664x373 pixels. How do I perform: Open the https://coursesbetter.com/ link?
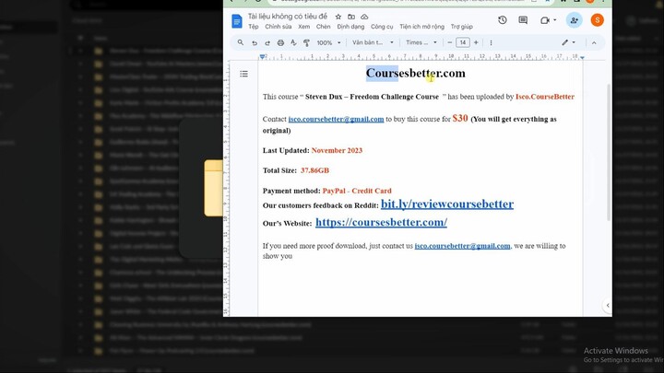(381, 222)
